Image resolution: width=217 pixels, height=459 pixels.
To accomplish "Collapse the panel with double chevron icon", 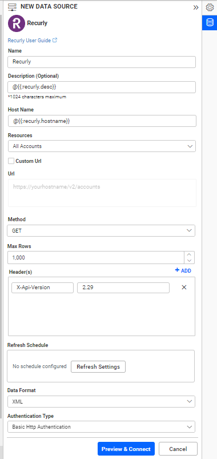I will [x=196, y=7].
